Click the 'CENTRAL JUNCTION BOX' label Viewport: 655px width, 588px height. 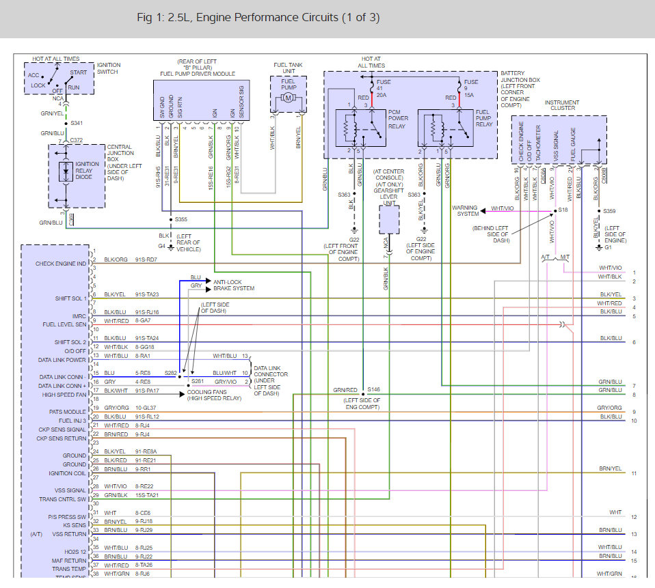tap(120, 153)
